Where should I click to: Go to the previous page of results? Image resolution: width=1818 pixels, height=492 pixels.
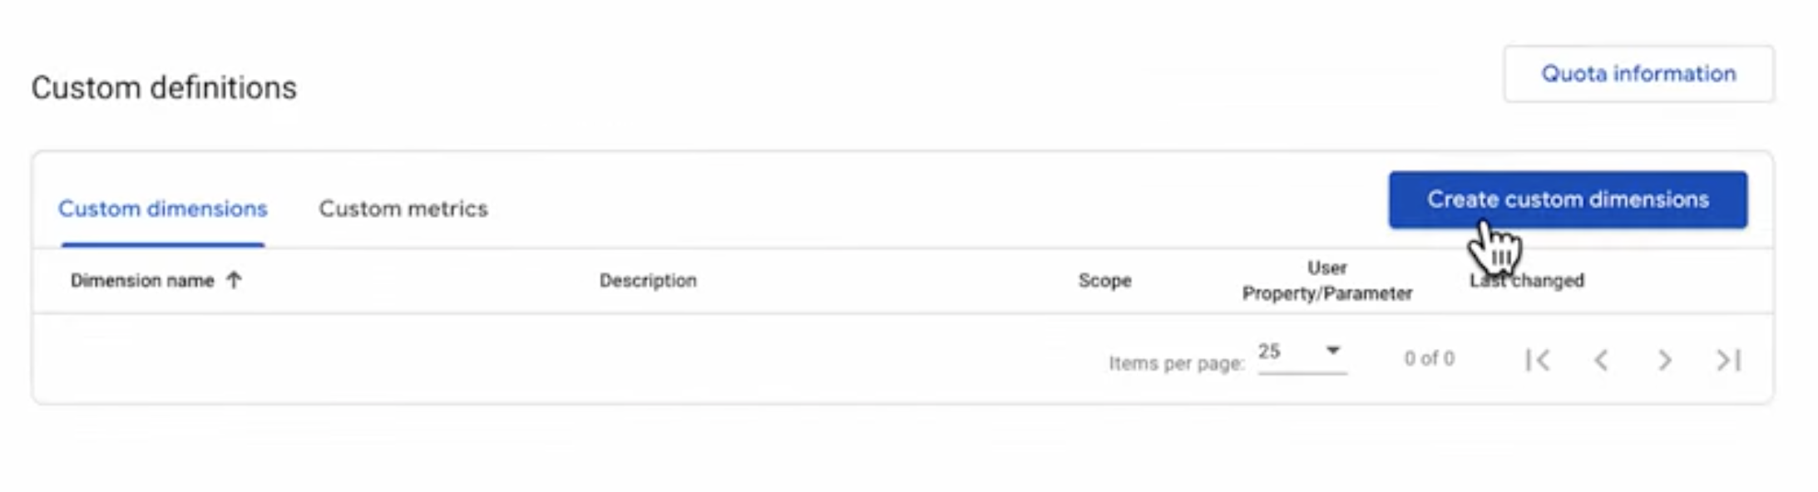click(1601, 360)
